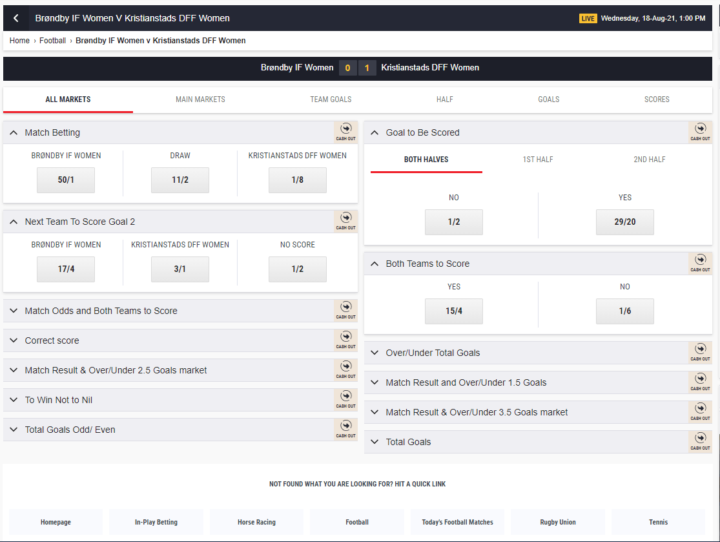
Task: Open Today's Football Matches quick link
Action: coord(457,522)
